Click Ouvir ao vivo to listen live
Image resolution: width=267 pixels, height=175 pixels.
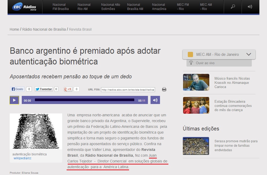pos(205,63)
